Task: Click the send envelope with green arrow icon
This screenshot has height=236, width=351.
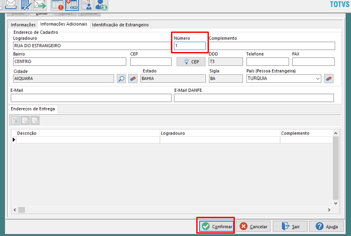Action: coord(40,4)
